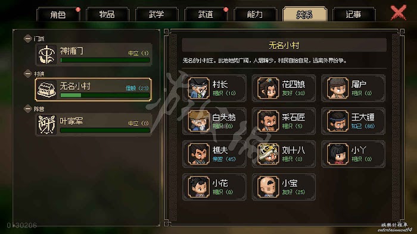Collapse the 村镇 section

[27, 74]
